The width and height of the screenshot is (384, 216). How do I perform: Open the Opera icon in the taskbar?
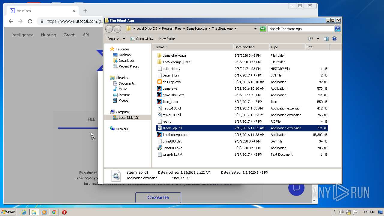tap(64, 212)
